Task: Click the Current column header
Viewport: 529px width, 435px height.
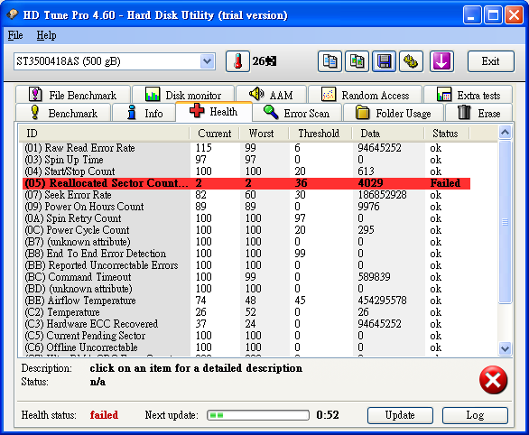Action: tap(214, 134)
